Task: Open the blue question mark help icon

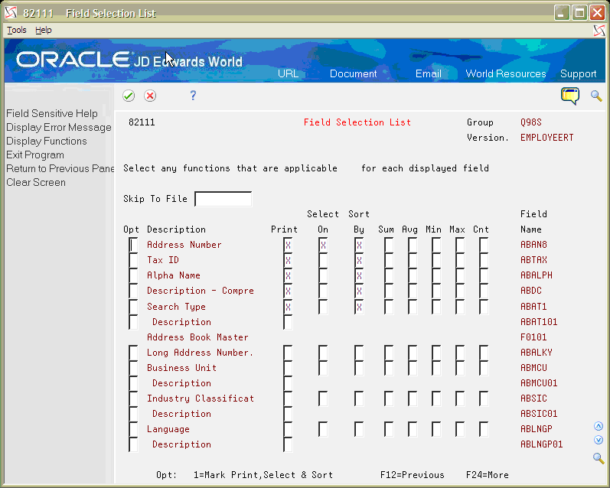Action: (x=193, y=96)
